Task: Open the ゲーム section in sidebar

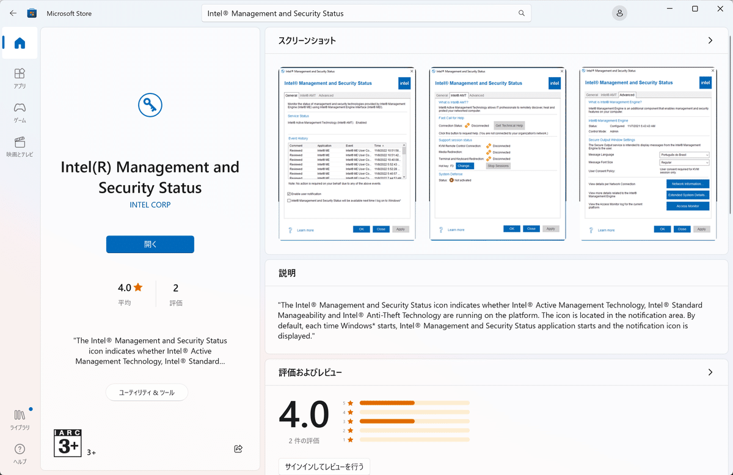Action: coord(20,112)
